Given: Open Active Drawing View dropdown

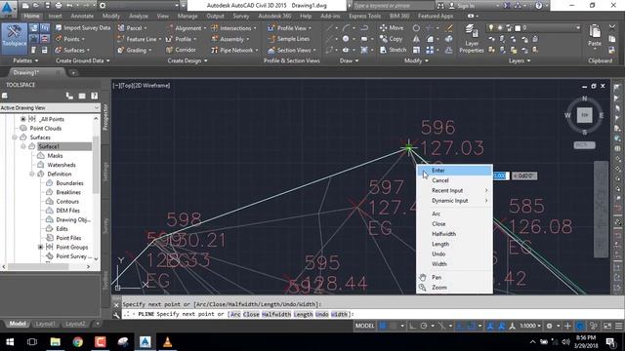Looking at the screenshot, I should point(50,108).
